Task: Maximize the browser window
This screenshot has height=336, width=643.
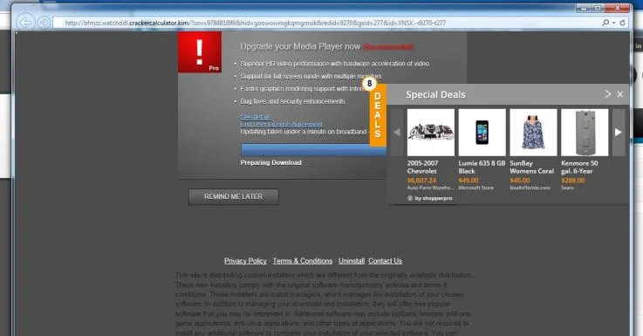Action: click(x=598, y=8)
